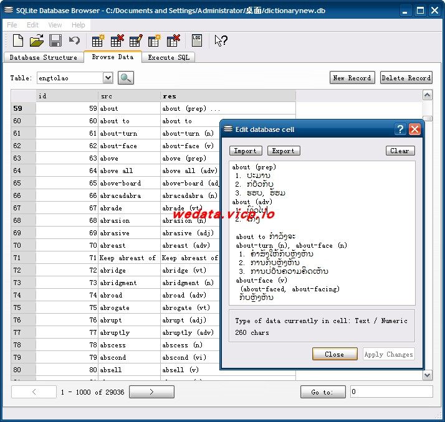Screen dimensions: 445x422
Task: Click the id cell 70
Action: pos(67,245)
